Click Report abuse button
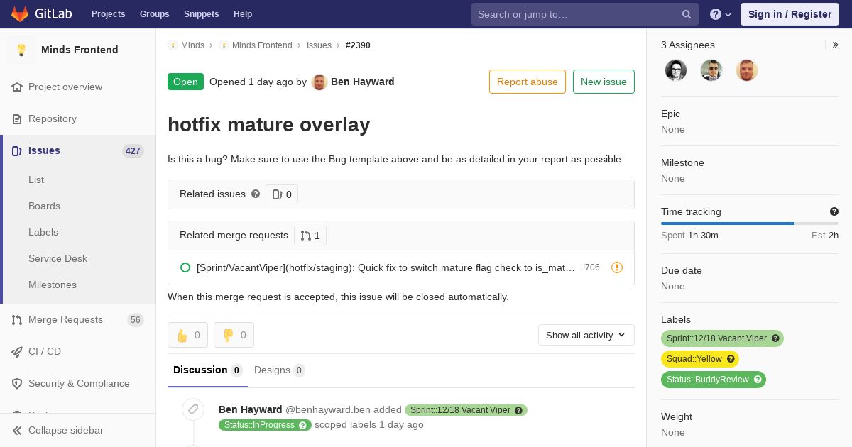This screenshot has width=852, height=447. [x=528, y=82]
